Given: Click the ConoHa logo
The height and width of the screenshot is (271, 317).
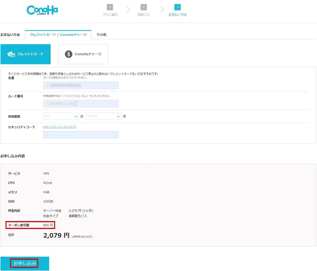Looking at the screenshot, I should (x=42, y=10).
